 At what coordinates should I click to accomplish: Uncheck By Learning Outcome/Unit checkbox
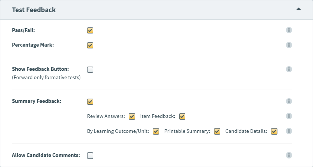point(156,131)
